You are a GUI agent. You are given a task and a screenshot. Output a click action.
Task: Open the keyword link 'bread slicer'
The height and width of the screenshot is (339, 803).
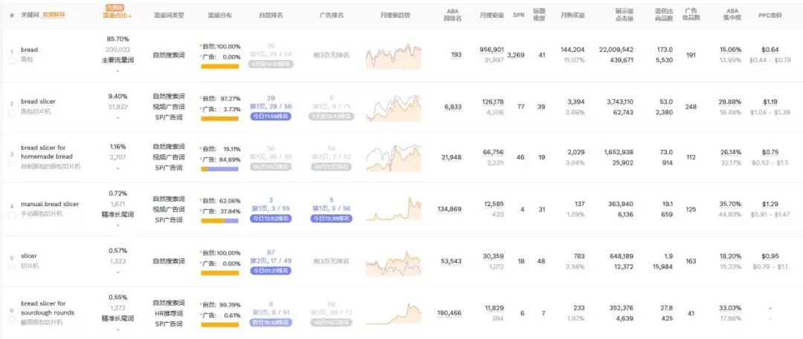38,101
